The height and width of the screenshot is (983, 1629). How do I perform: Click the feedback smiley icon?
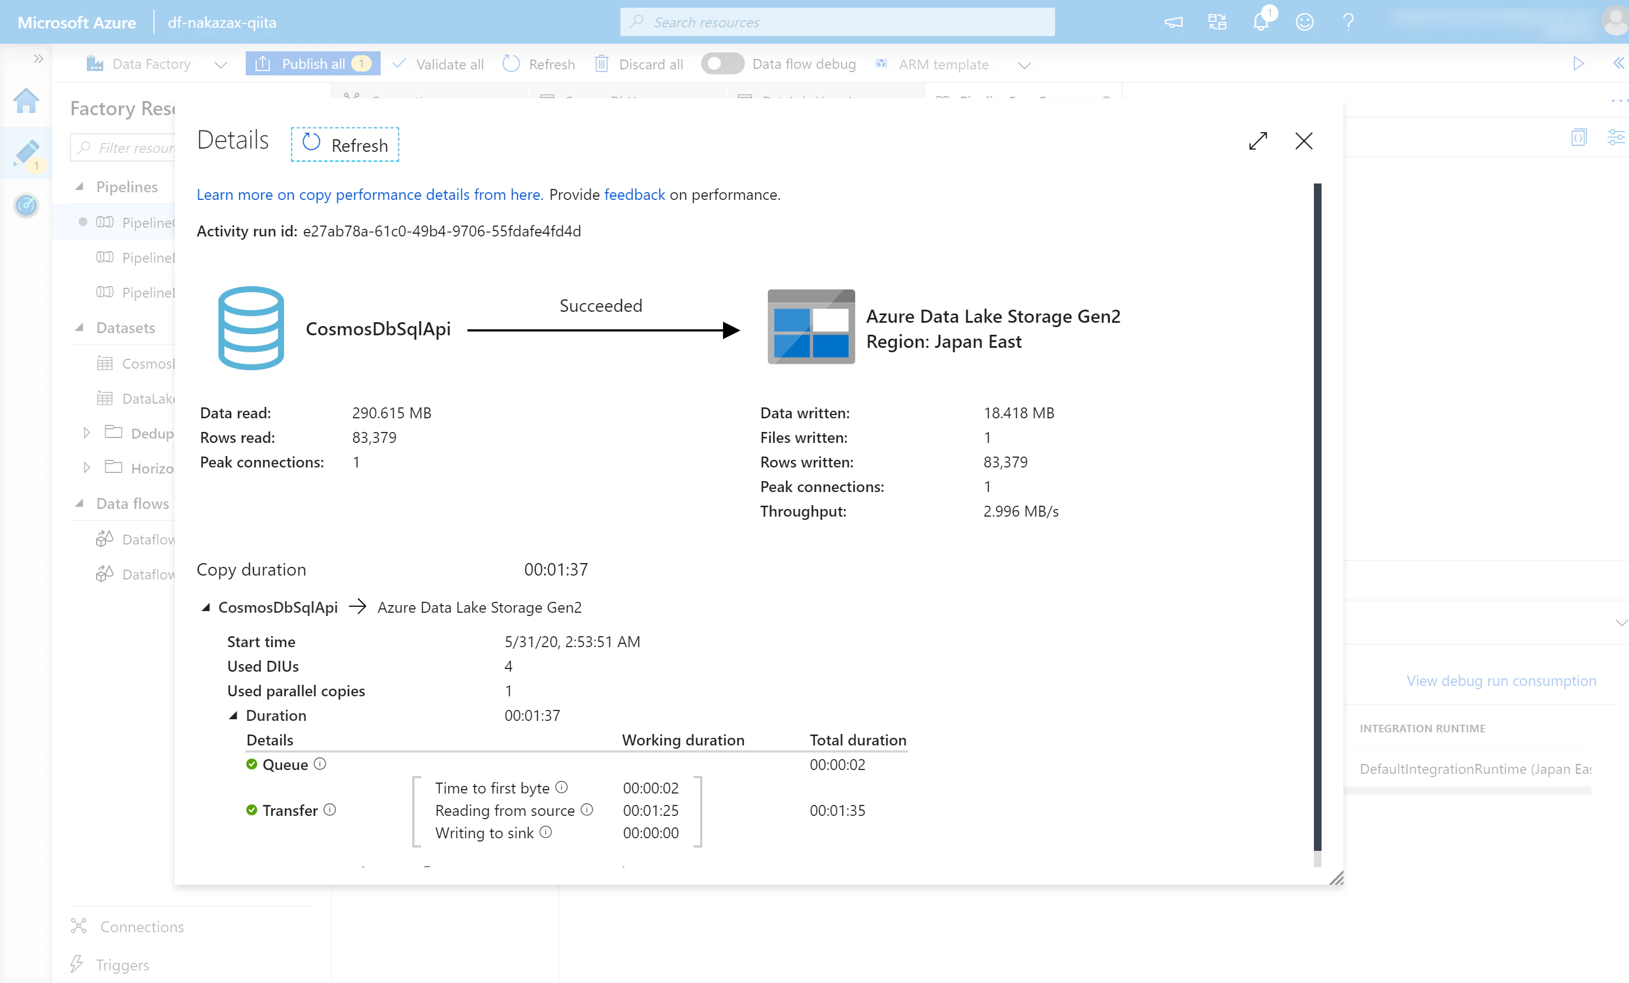click(x=1305, y=22)
